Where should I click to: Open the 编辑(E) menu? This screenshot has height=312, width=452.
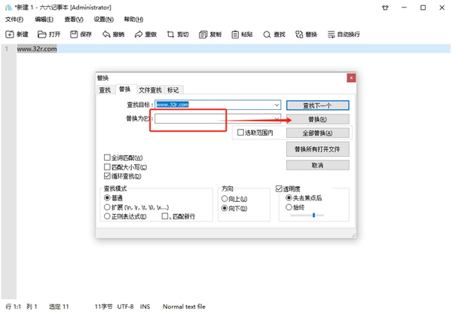tap(44, 20)
